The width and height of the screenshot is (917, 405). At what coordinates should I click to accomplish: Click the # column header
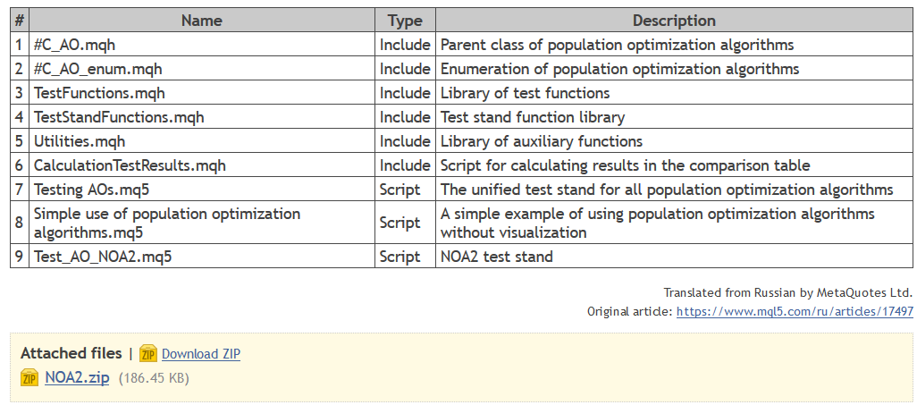(x=19, y=21)
